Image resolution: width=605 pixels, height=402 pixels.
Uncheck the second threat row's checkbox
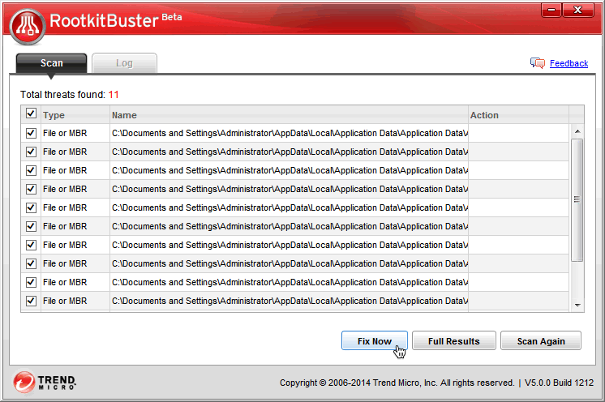[x=31, y=152]
